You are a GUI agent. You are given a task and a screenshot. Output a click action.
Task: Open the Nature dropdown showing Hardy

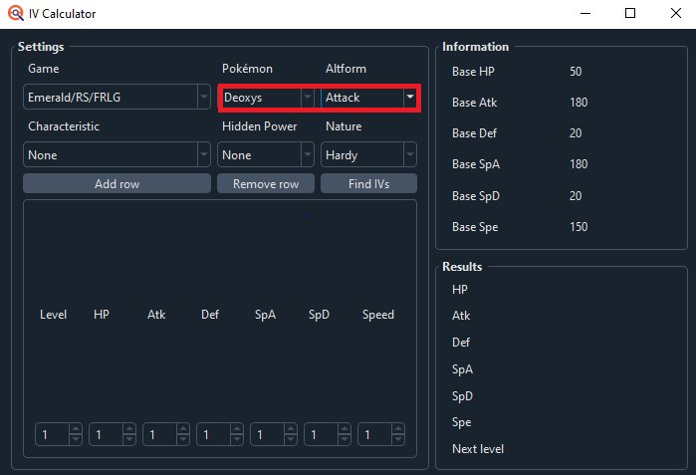(x=368, y=154)
